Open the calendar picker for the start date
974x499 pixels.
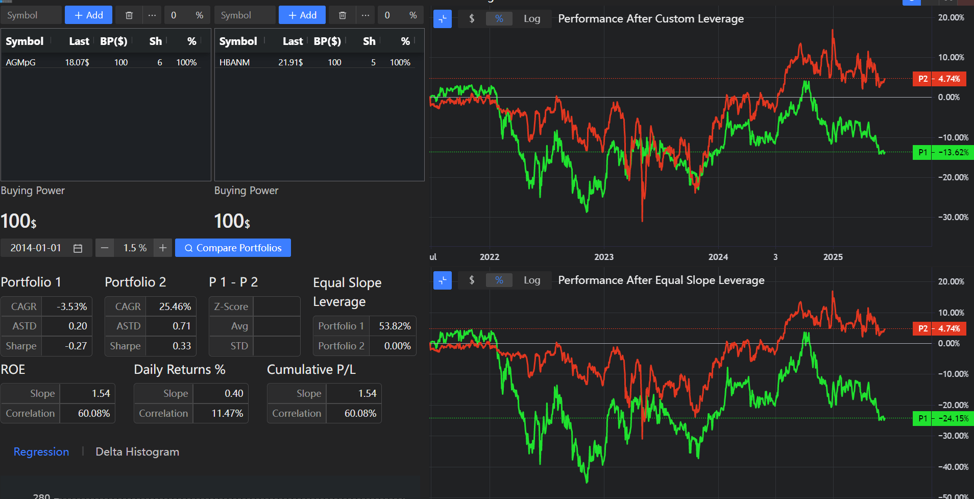78,248
